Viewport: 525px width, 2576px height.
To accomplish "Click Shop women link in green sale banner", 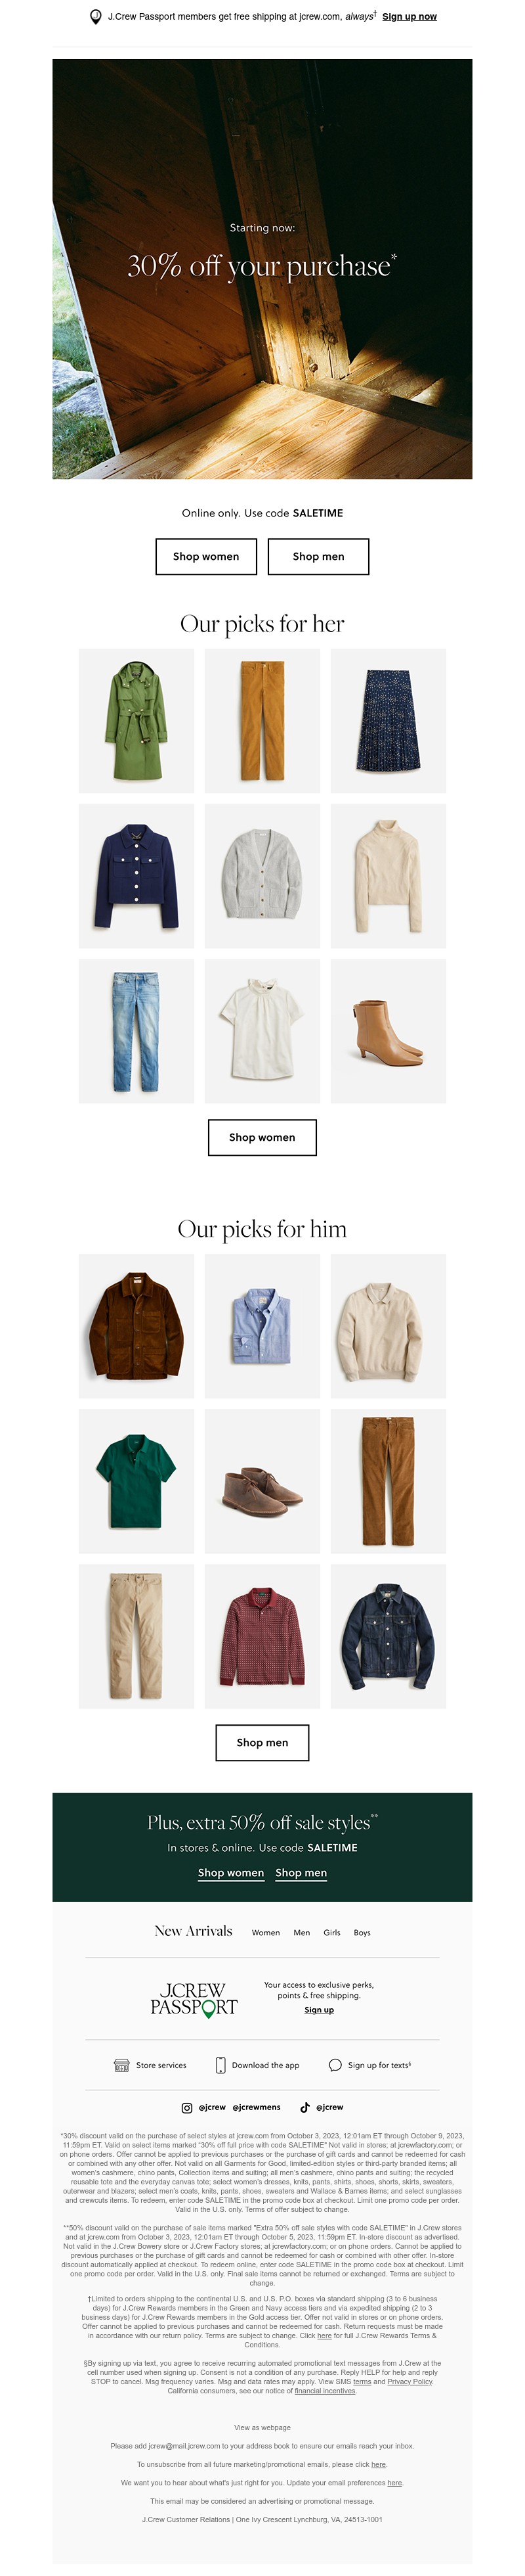I will (x=230, y=1873).
